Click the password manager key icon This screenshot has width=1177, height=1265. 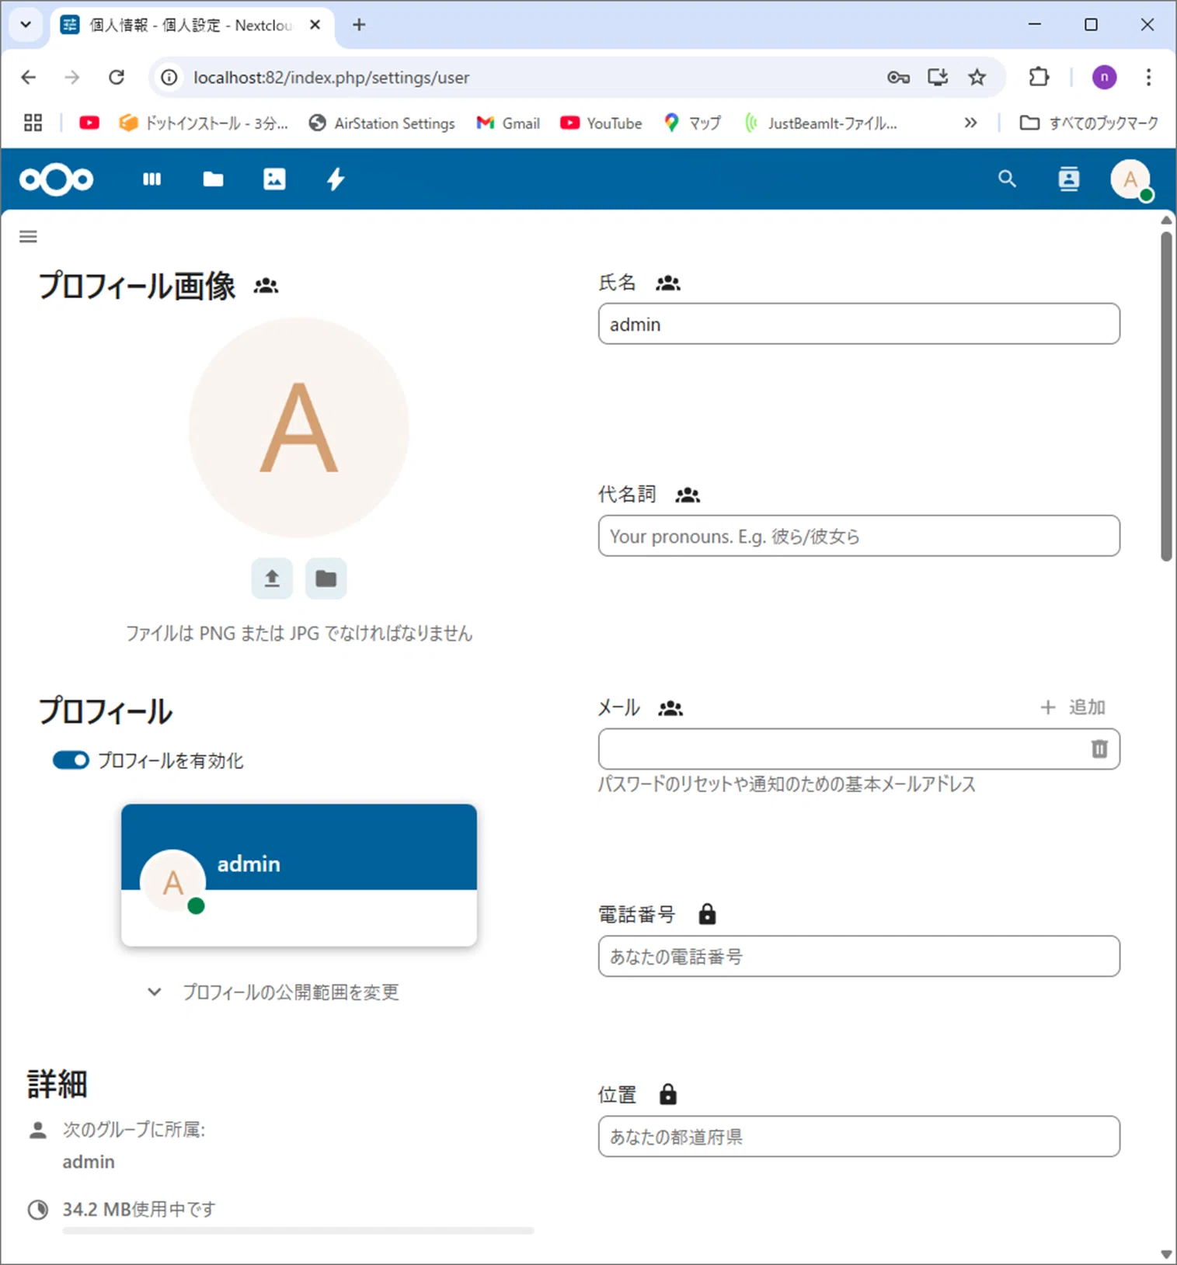898,77
